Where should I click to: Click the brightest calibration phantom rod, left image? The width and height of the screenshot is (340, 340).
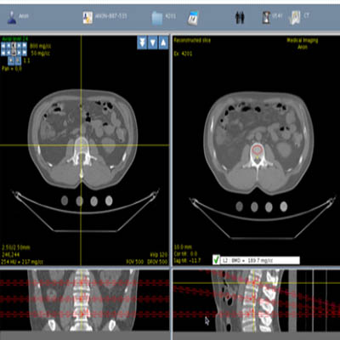point(109,201)
